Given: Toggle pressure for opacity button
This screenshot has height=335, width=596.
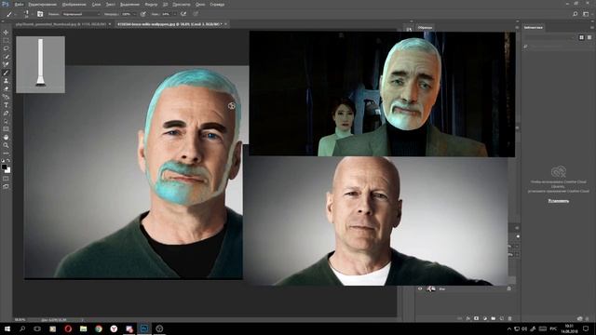Looking at the screenshot, I should (142, 14).
